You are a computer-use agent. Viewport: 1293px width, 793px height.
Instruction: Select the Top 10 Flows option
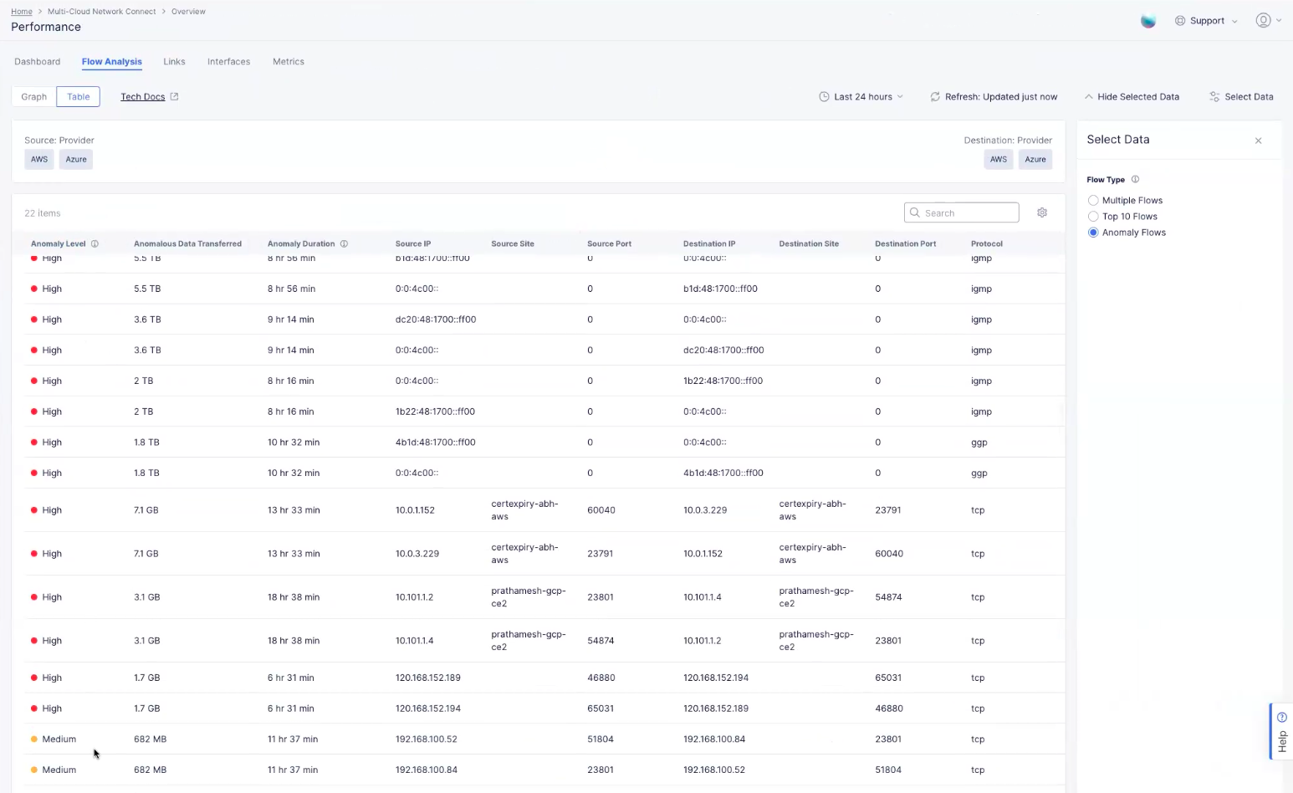[1093, 217]
